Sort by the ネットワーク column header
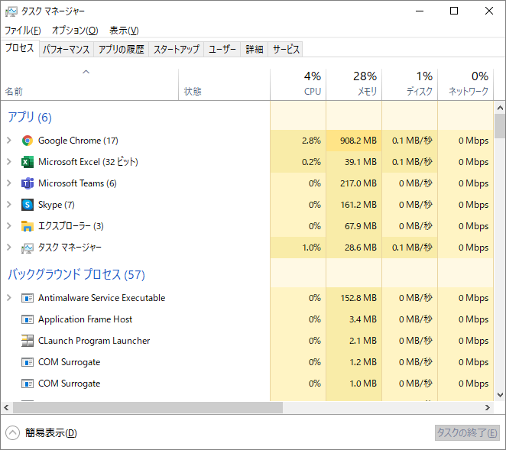This screenshot has width=506, height=450. (x=465, y=85)
